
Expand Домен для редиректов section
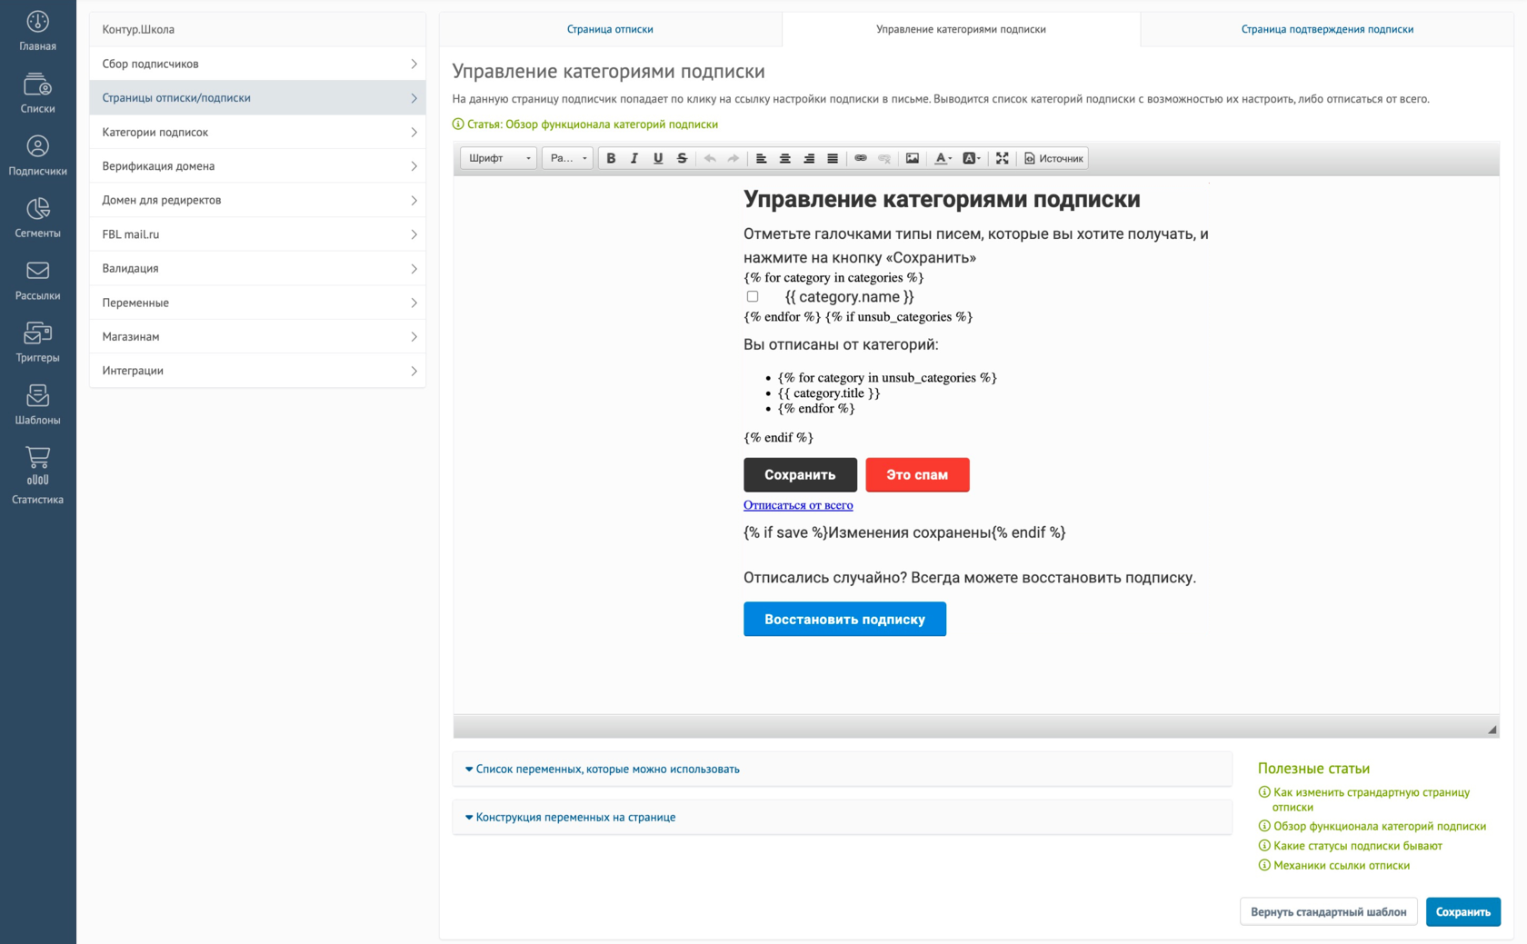[257, 200]
